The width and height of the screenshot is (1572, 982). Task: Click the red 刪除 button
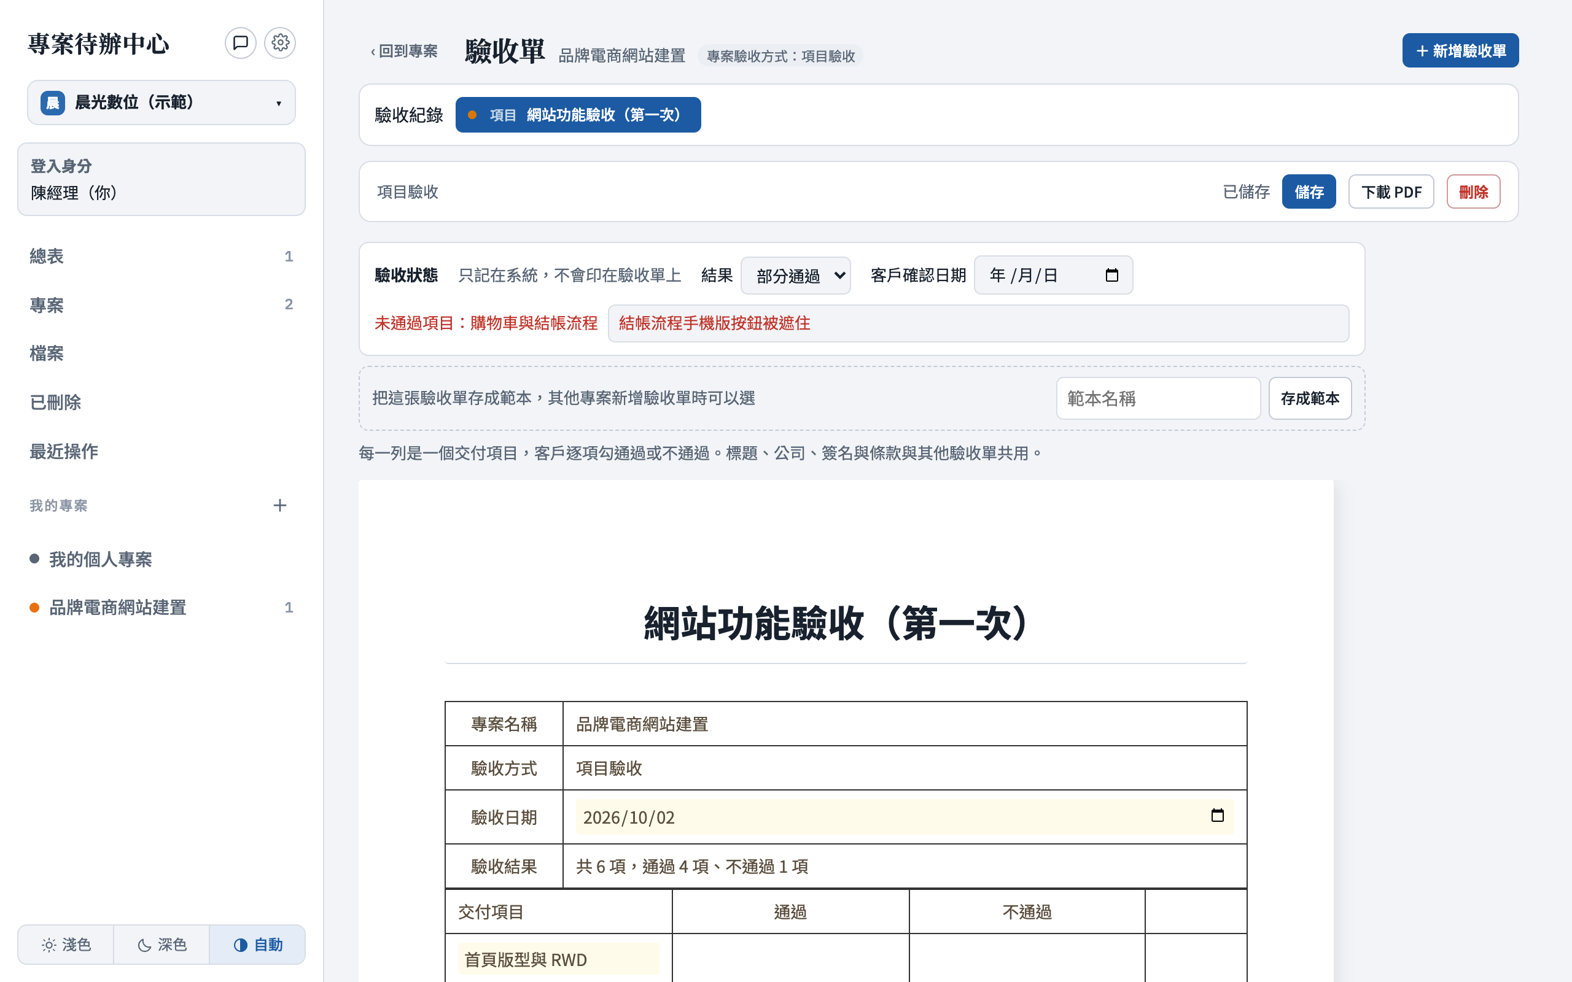click(x=1473, y=191)
